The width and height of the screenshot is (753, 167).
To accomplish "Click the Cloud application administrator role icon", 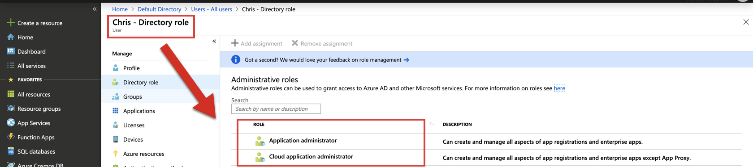I will click(260, 157).
